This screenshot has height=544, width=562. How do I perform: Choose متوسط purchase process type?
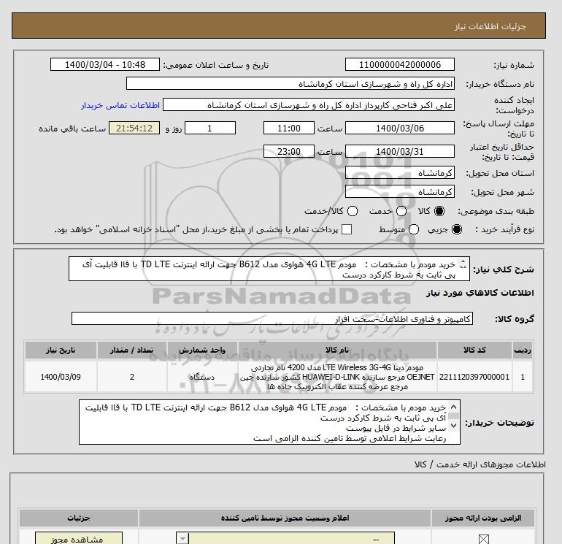click(414, 229)
